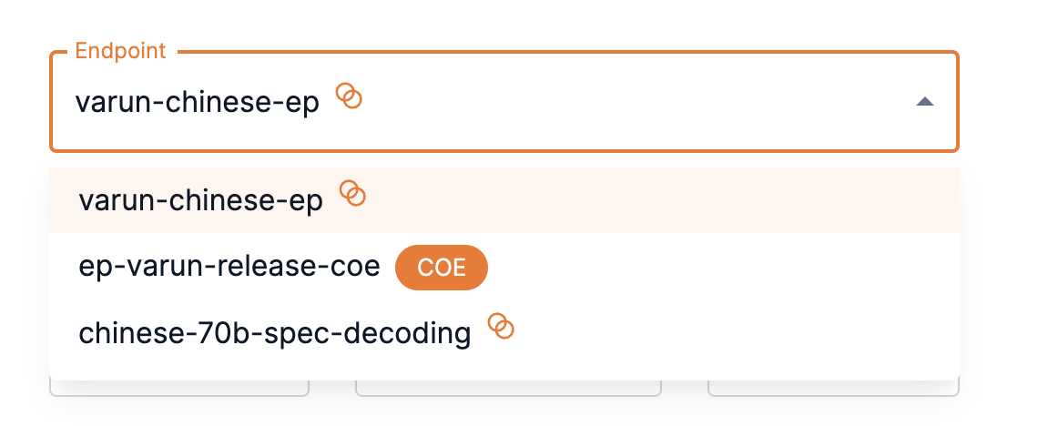Pick chinese-70b-spec-decoding from the endpoint list
This screenshot has height=426, width=1038.
click(x=275, y=334)
